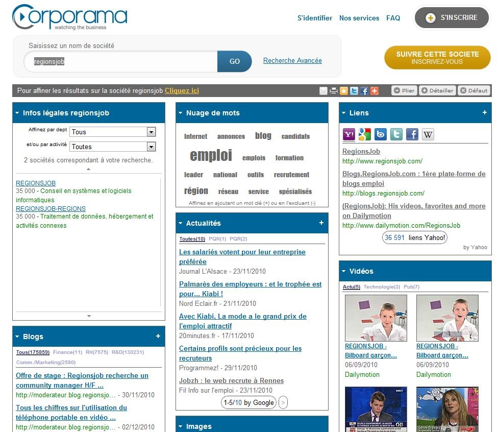Open the 'Affinez par dept' dropdown
This screenshot has height=432, width=499.
[x=113, y=132]
